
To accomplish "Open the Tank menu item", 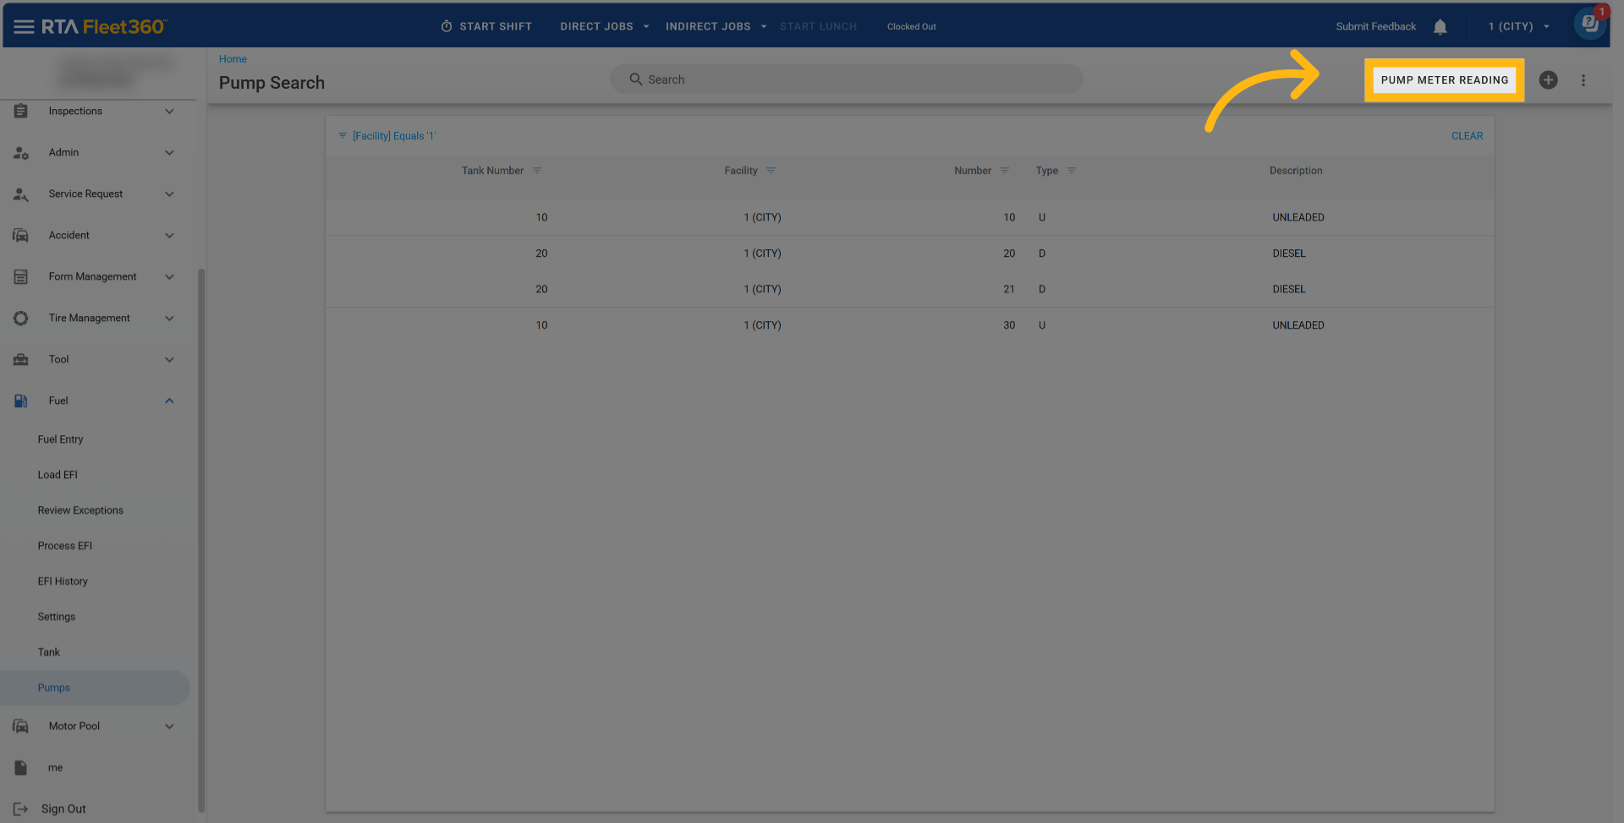I will [x=49, y=652].
